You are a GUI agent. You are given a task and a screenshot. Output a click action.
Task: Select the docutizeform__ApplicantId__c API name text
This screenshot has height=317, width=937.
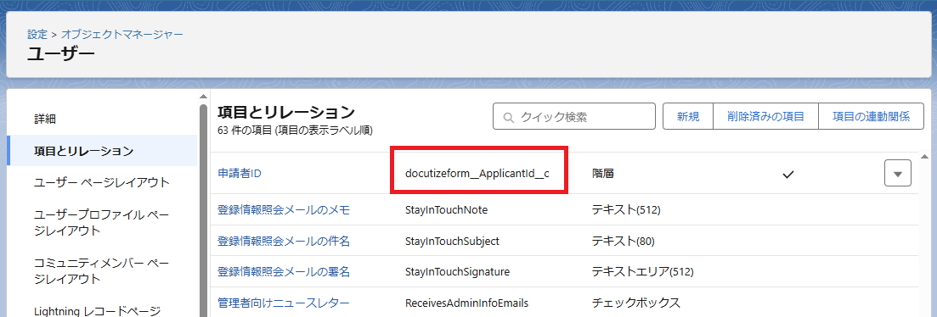[x=477, y=174]
